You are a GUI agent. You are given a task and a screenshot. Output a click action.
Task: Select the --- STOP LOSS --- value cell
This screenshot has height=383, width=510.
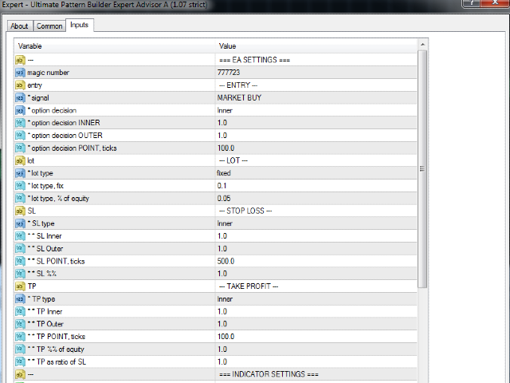point(316,211)
